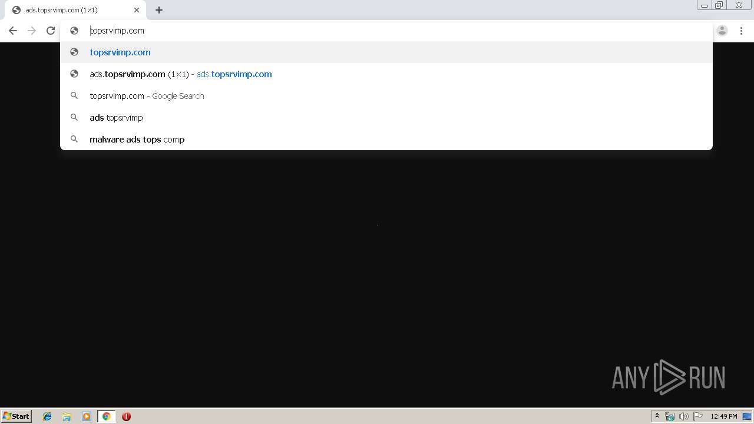Image resolution: width=754 pixels, height=424 pixels.
Task: Click the 12:49 PM clock
Action: click(x=723, y=416)
